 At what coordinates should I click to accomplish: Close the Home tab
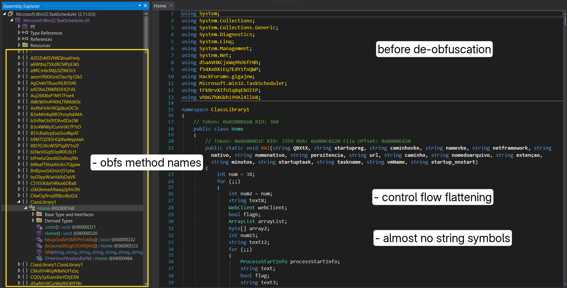171,6
